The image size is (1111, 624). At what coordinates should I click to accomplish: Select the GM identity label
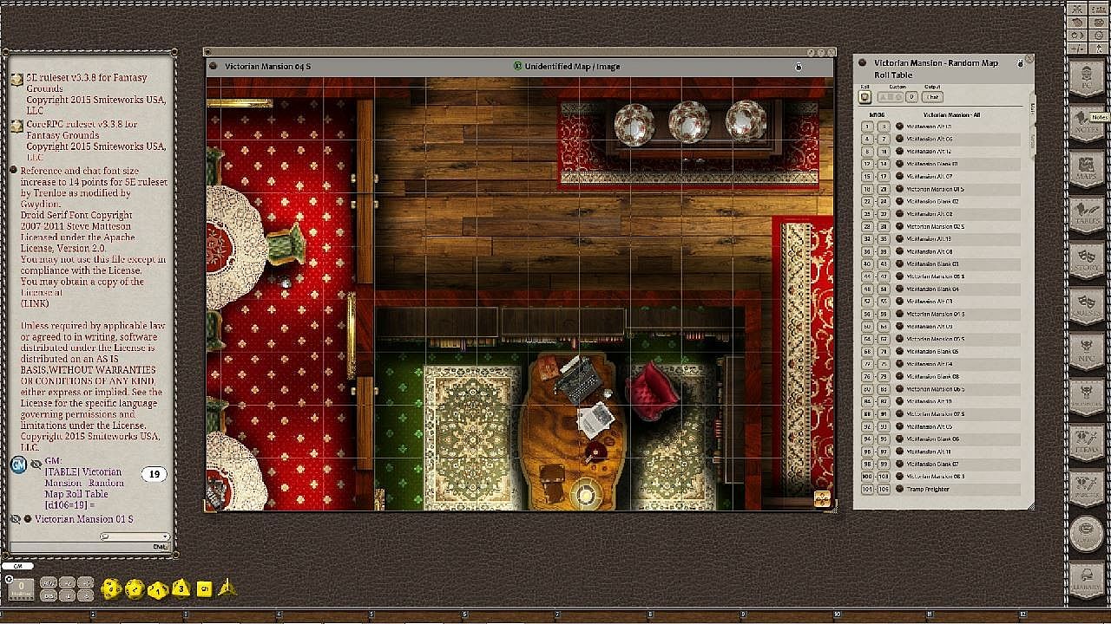[x=17, y=565]
